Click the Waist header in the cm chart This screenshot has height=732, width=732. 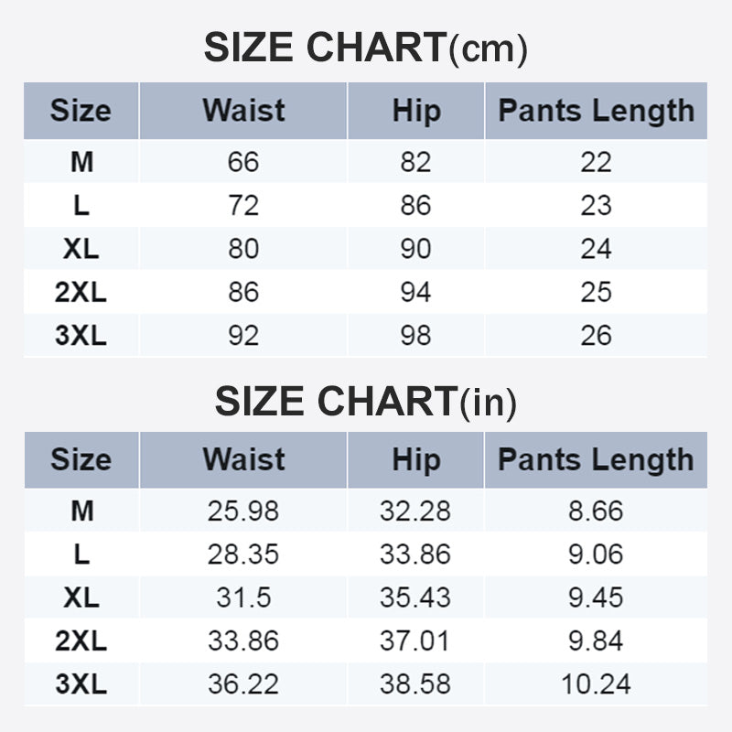tap(243, 111)
